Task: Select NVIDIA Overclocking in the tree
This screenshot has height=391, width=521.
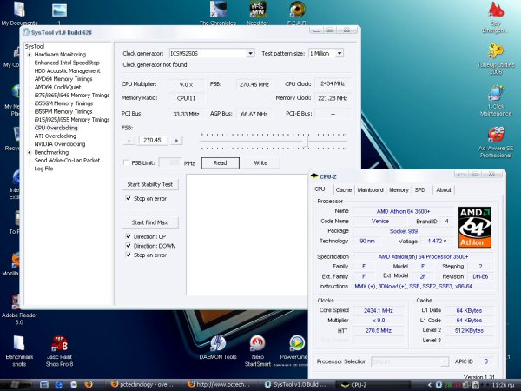Action: [x=60, y=144]
